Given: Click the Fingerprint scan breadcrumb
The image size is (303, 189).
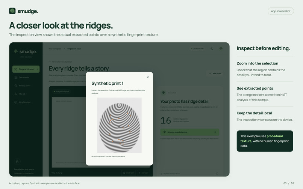Looking at the screenshot, I should 74,49.
